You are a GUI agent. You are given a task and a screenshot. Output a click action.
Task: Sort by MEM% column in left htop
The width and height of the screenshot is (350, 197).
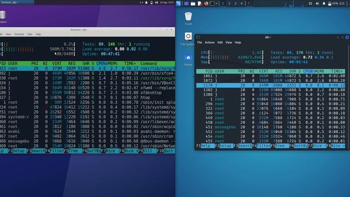[x=113, y=63]
